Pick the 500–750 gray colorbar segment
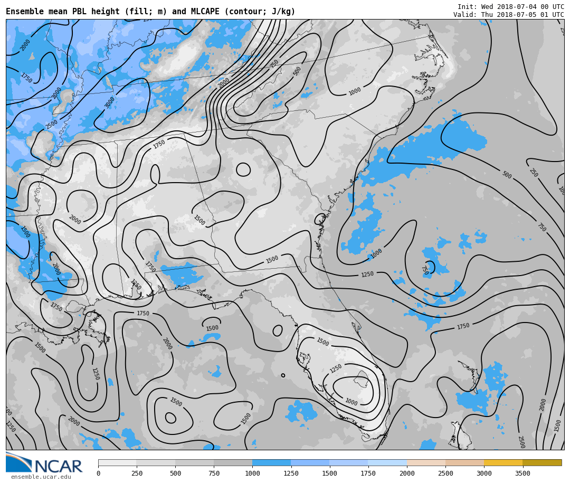Image resolution: width=570 pixels, height=483 pixels. [194, 462]
